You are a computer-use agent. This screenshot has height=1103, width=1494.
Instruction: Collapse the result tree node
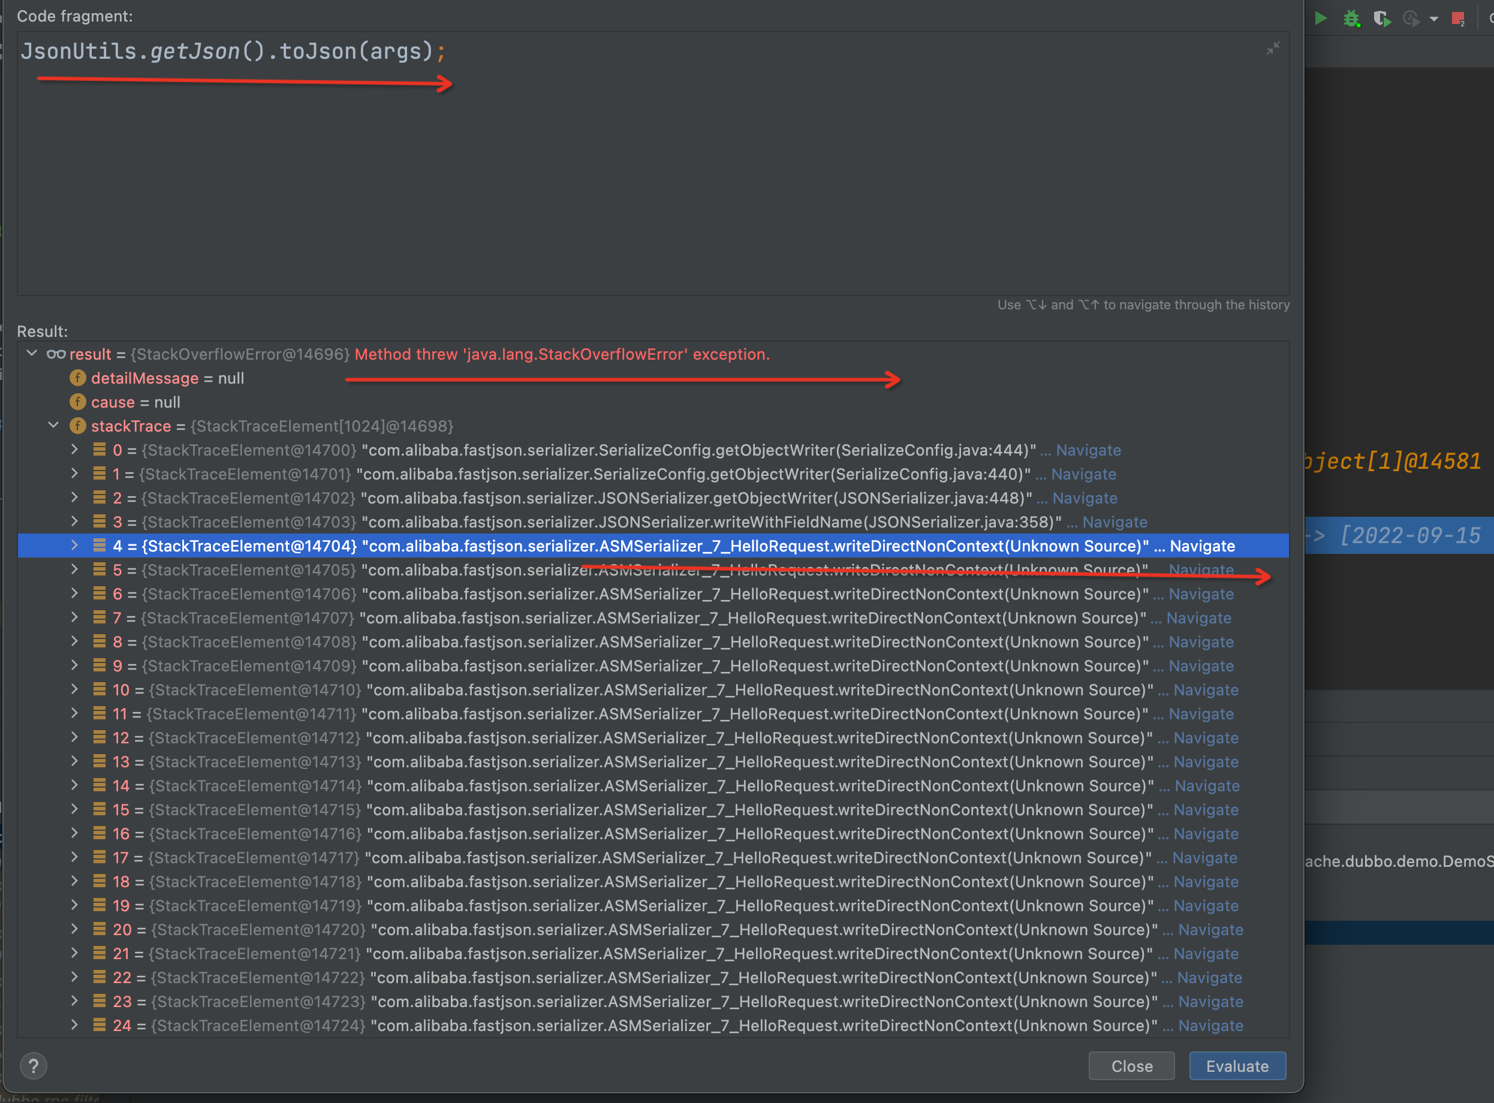(x=31, y=354)
